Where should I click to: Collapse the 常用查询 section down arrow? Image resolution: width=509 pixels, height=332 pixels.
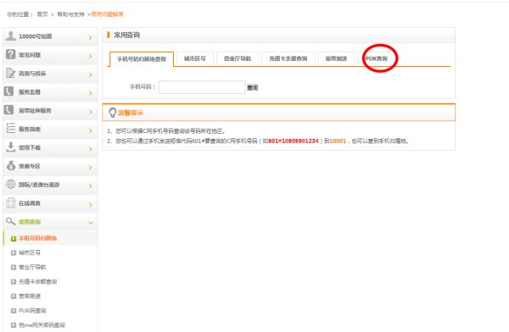[91, 223]
